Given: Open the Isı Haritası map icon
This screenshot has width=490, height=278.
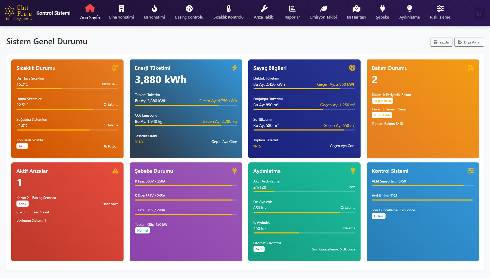Looking at the screenshot, I should tap(356, 8).
